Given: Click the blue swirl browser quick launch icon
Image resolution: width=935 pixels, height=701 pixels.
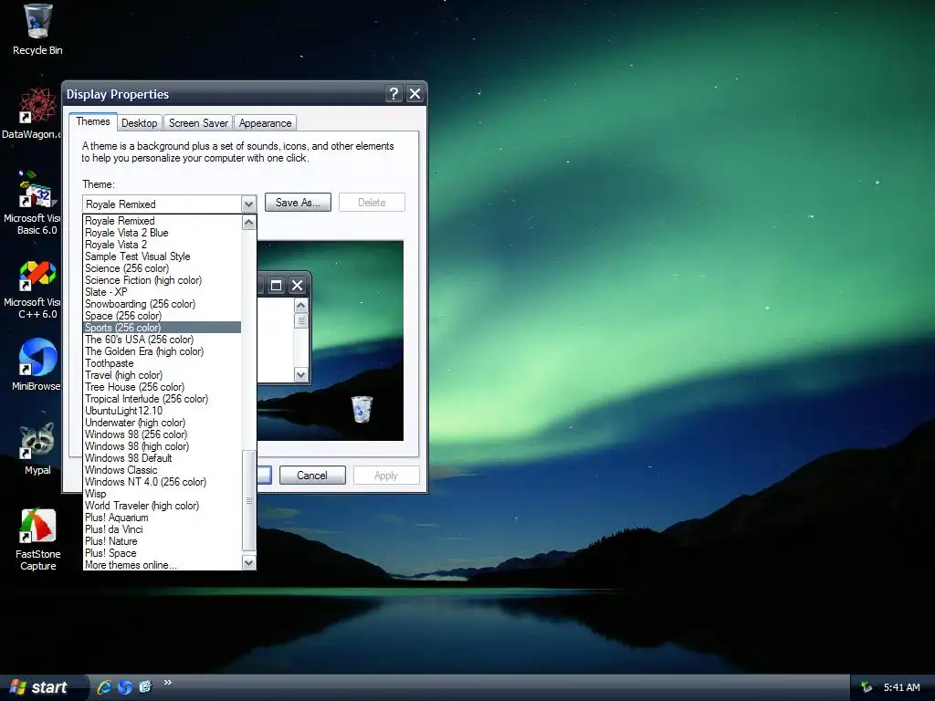Looking at the screenshot, I should 124,686.
